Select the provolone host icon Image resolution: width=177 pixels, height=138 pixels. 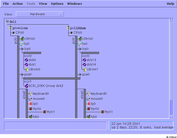coord(10,28)
